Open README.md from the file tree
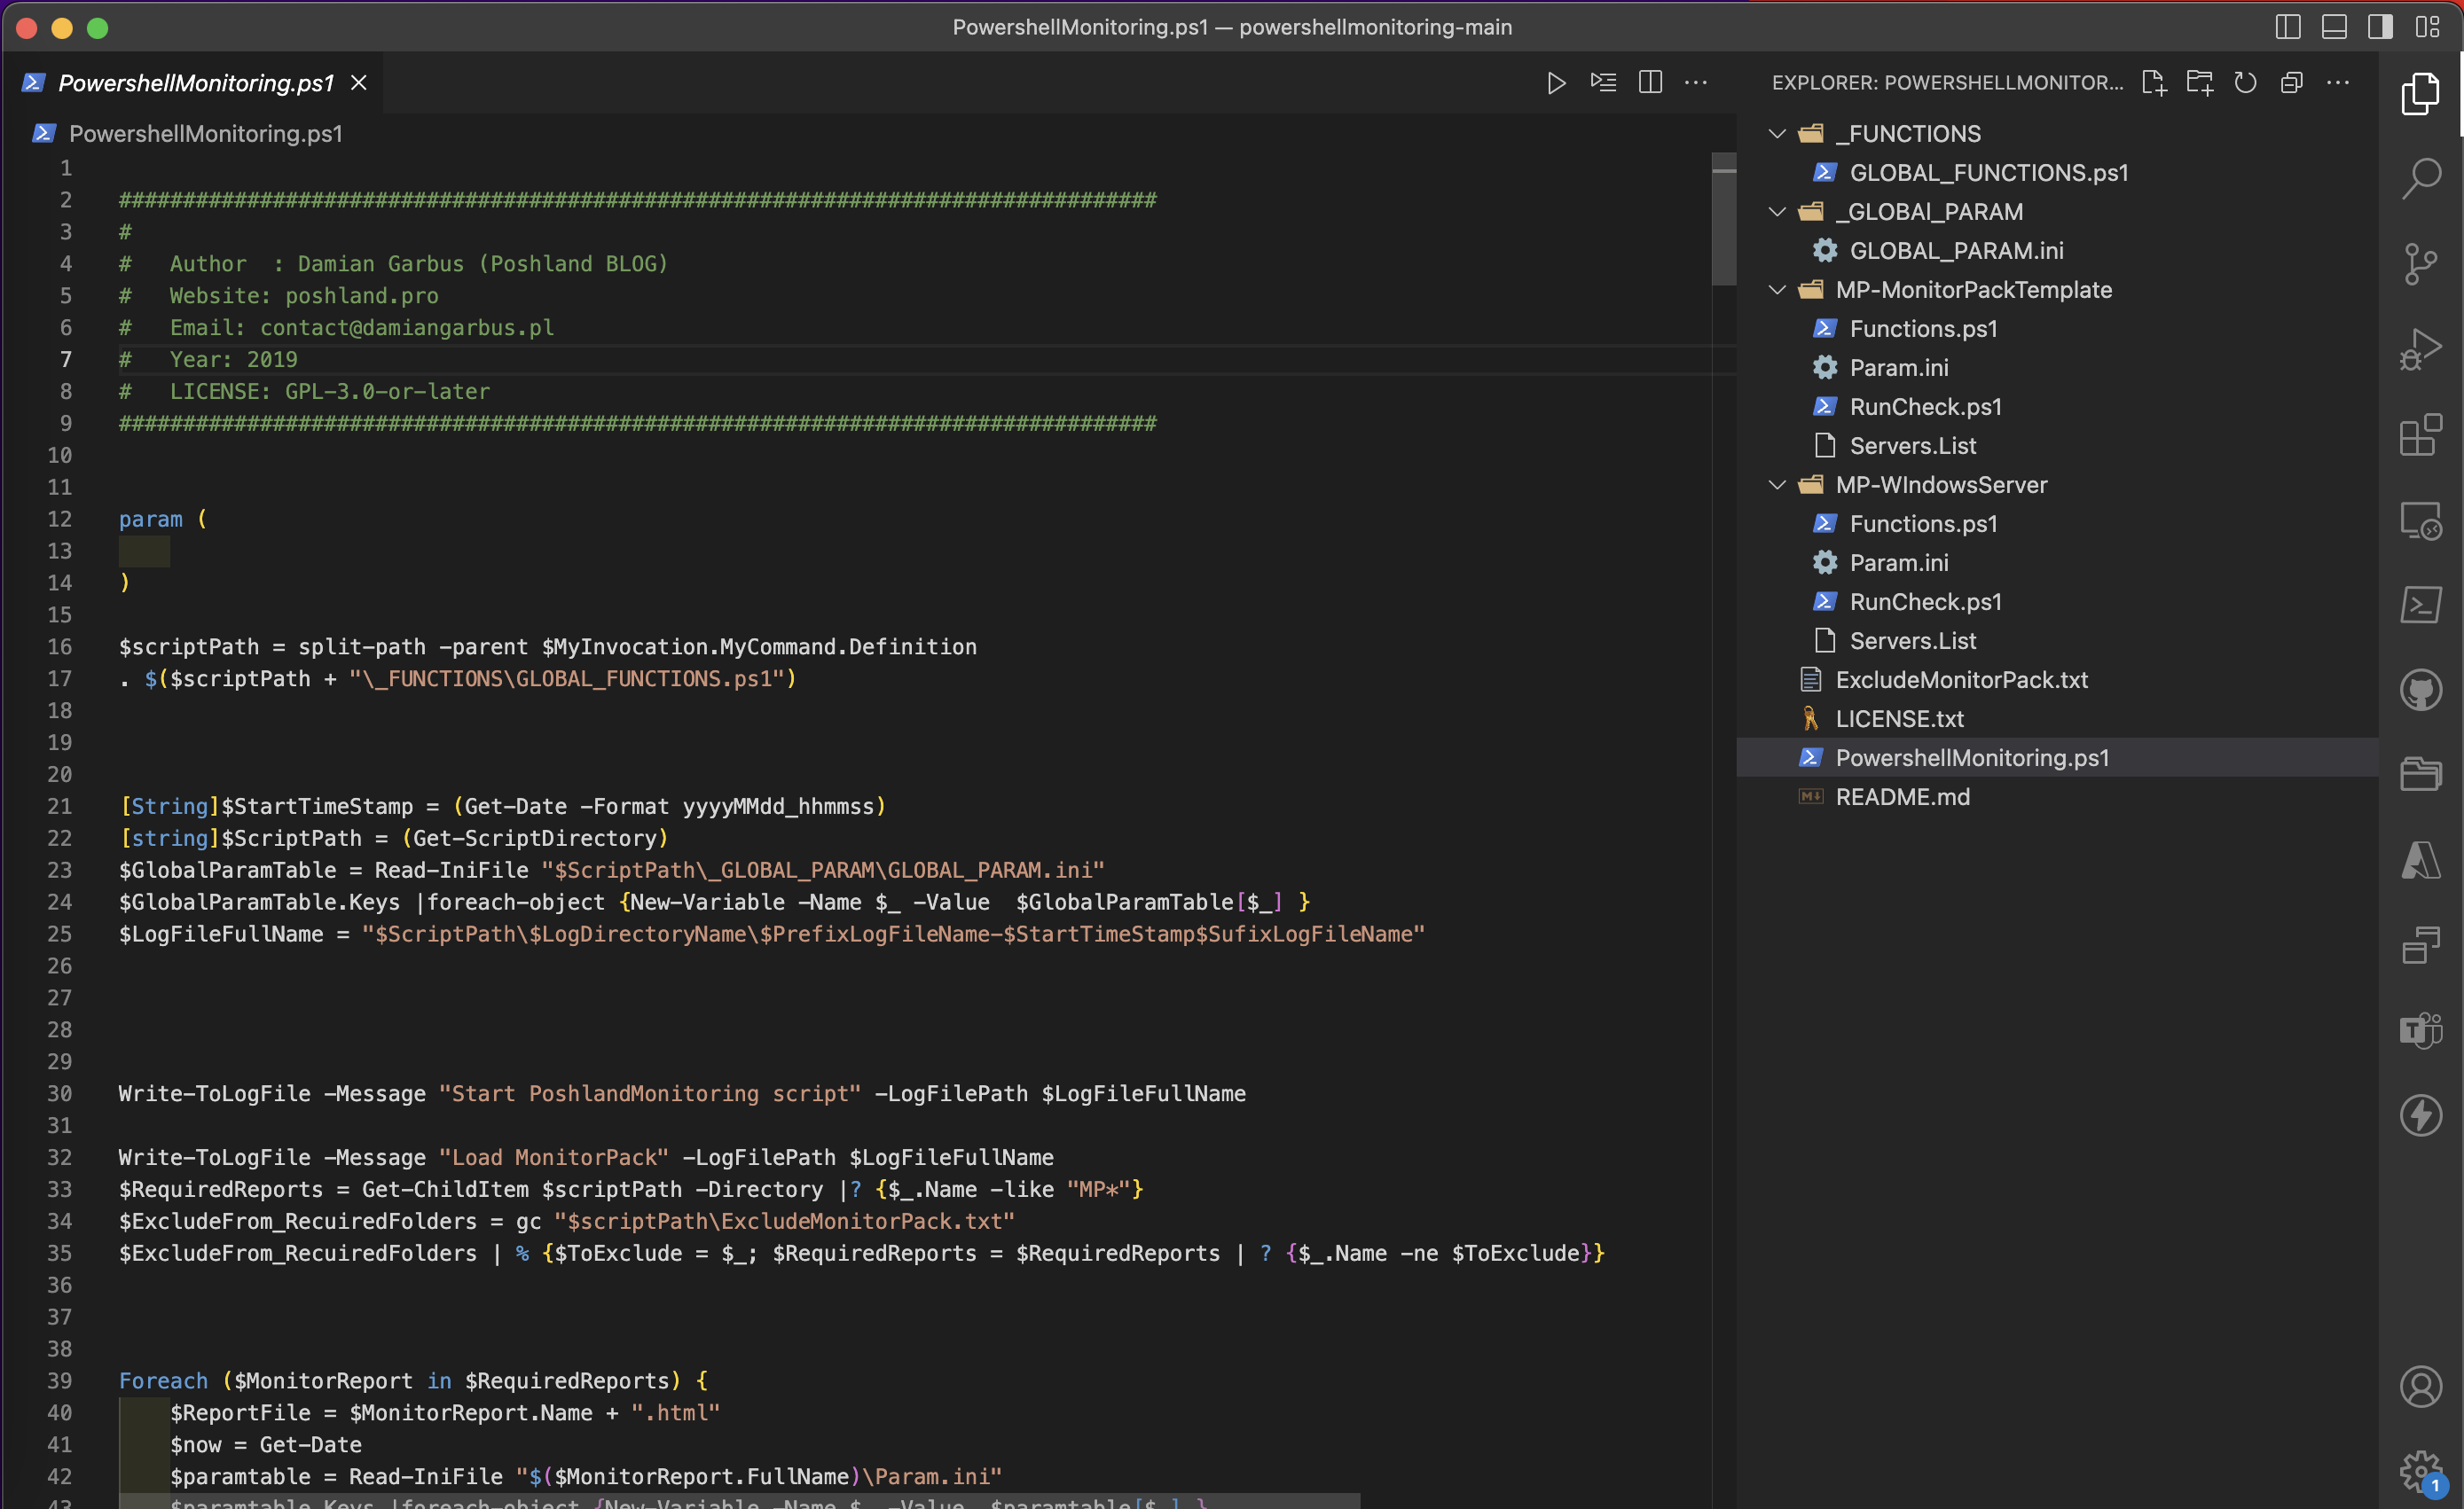2464x1509 pixels. (1902, 797)
